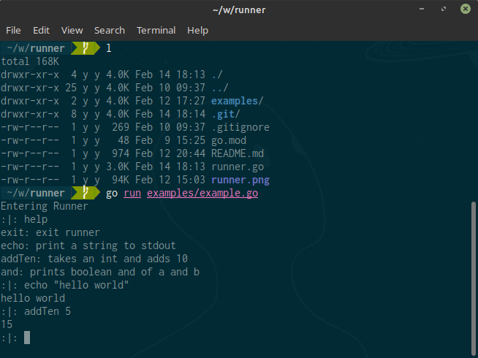Close the terminal window

tap(465, 9)
